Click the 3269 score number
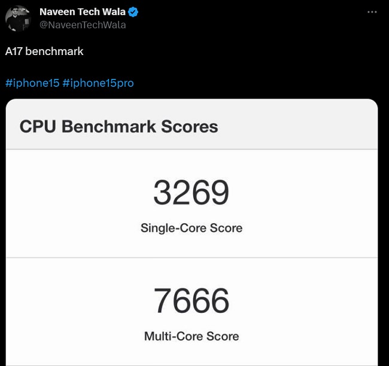The width and height of the screenshot is (389, 366). [x=192, y=193]
